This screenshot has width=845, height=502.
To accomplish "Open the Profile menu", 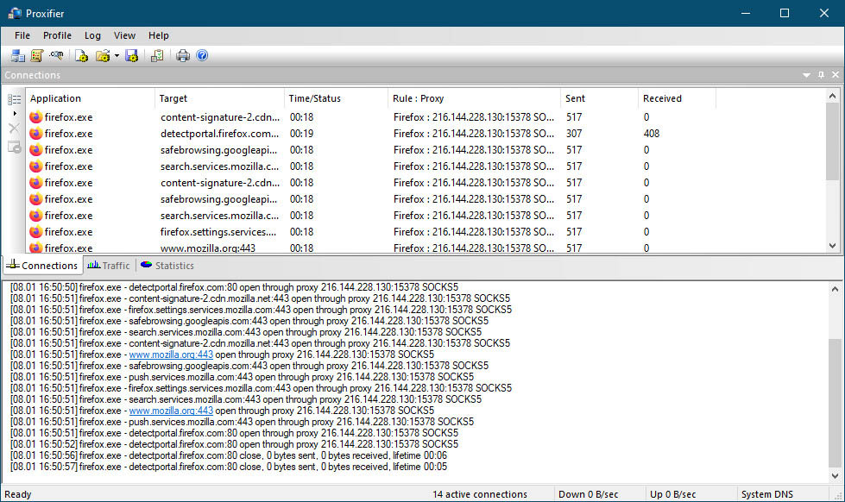I will tap(57, 35).
